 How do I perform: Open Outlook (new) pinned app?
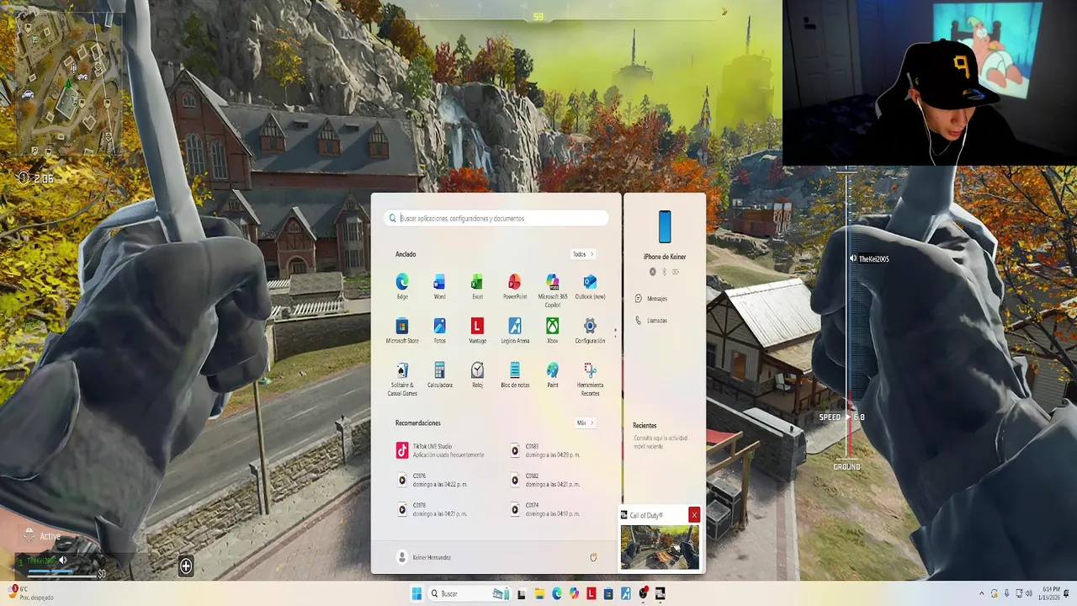(590, 286)
